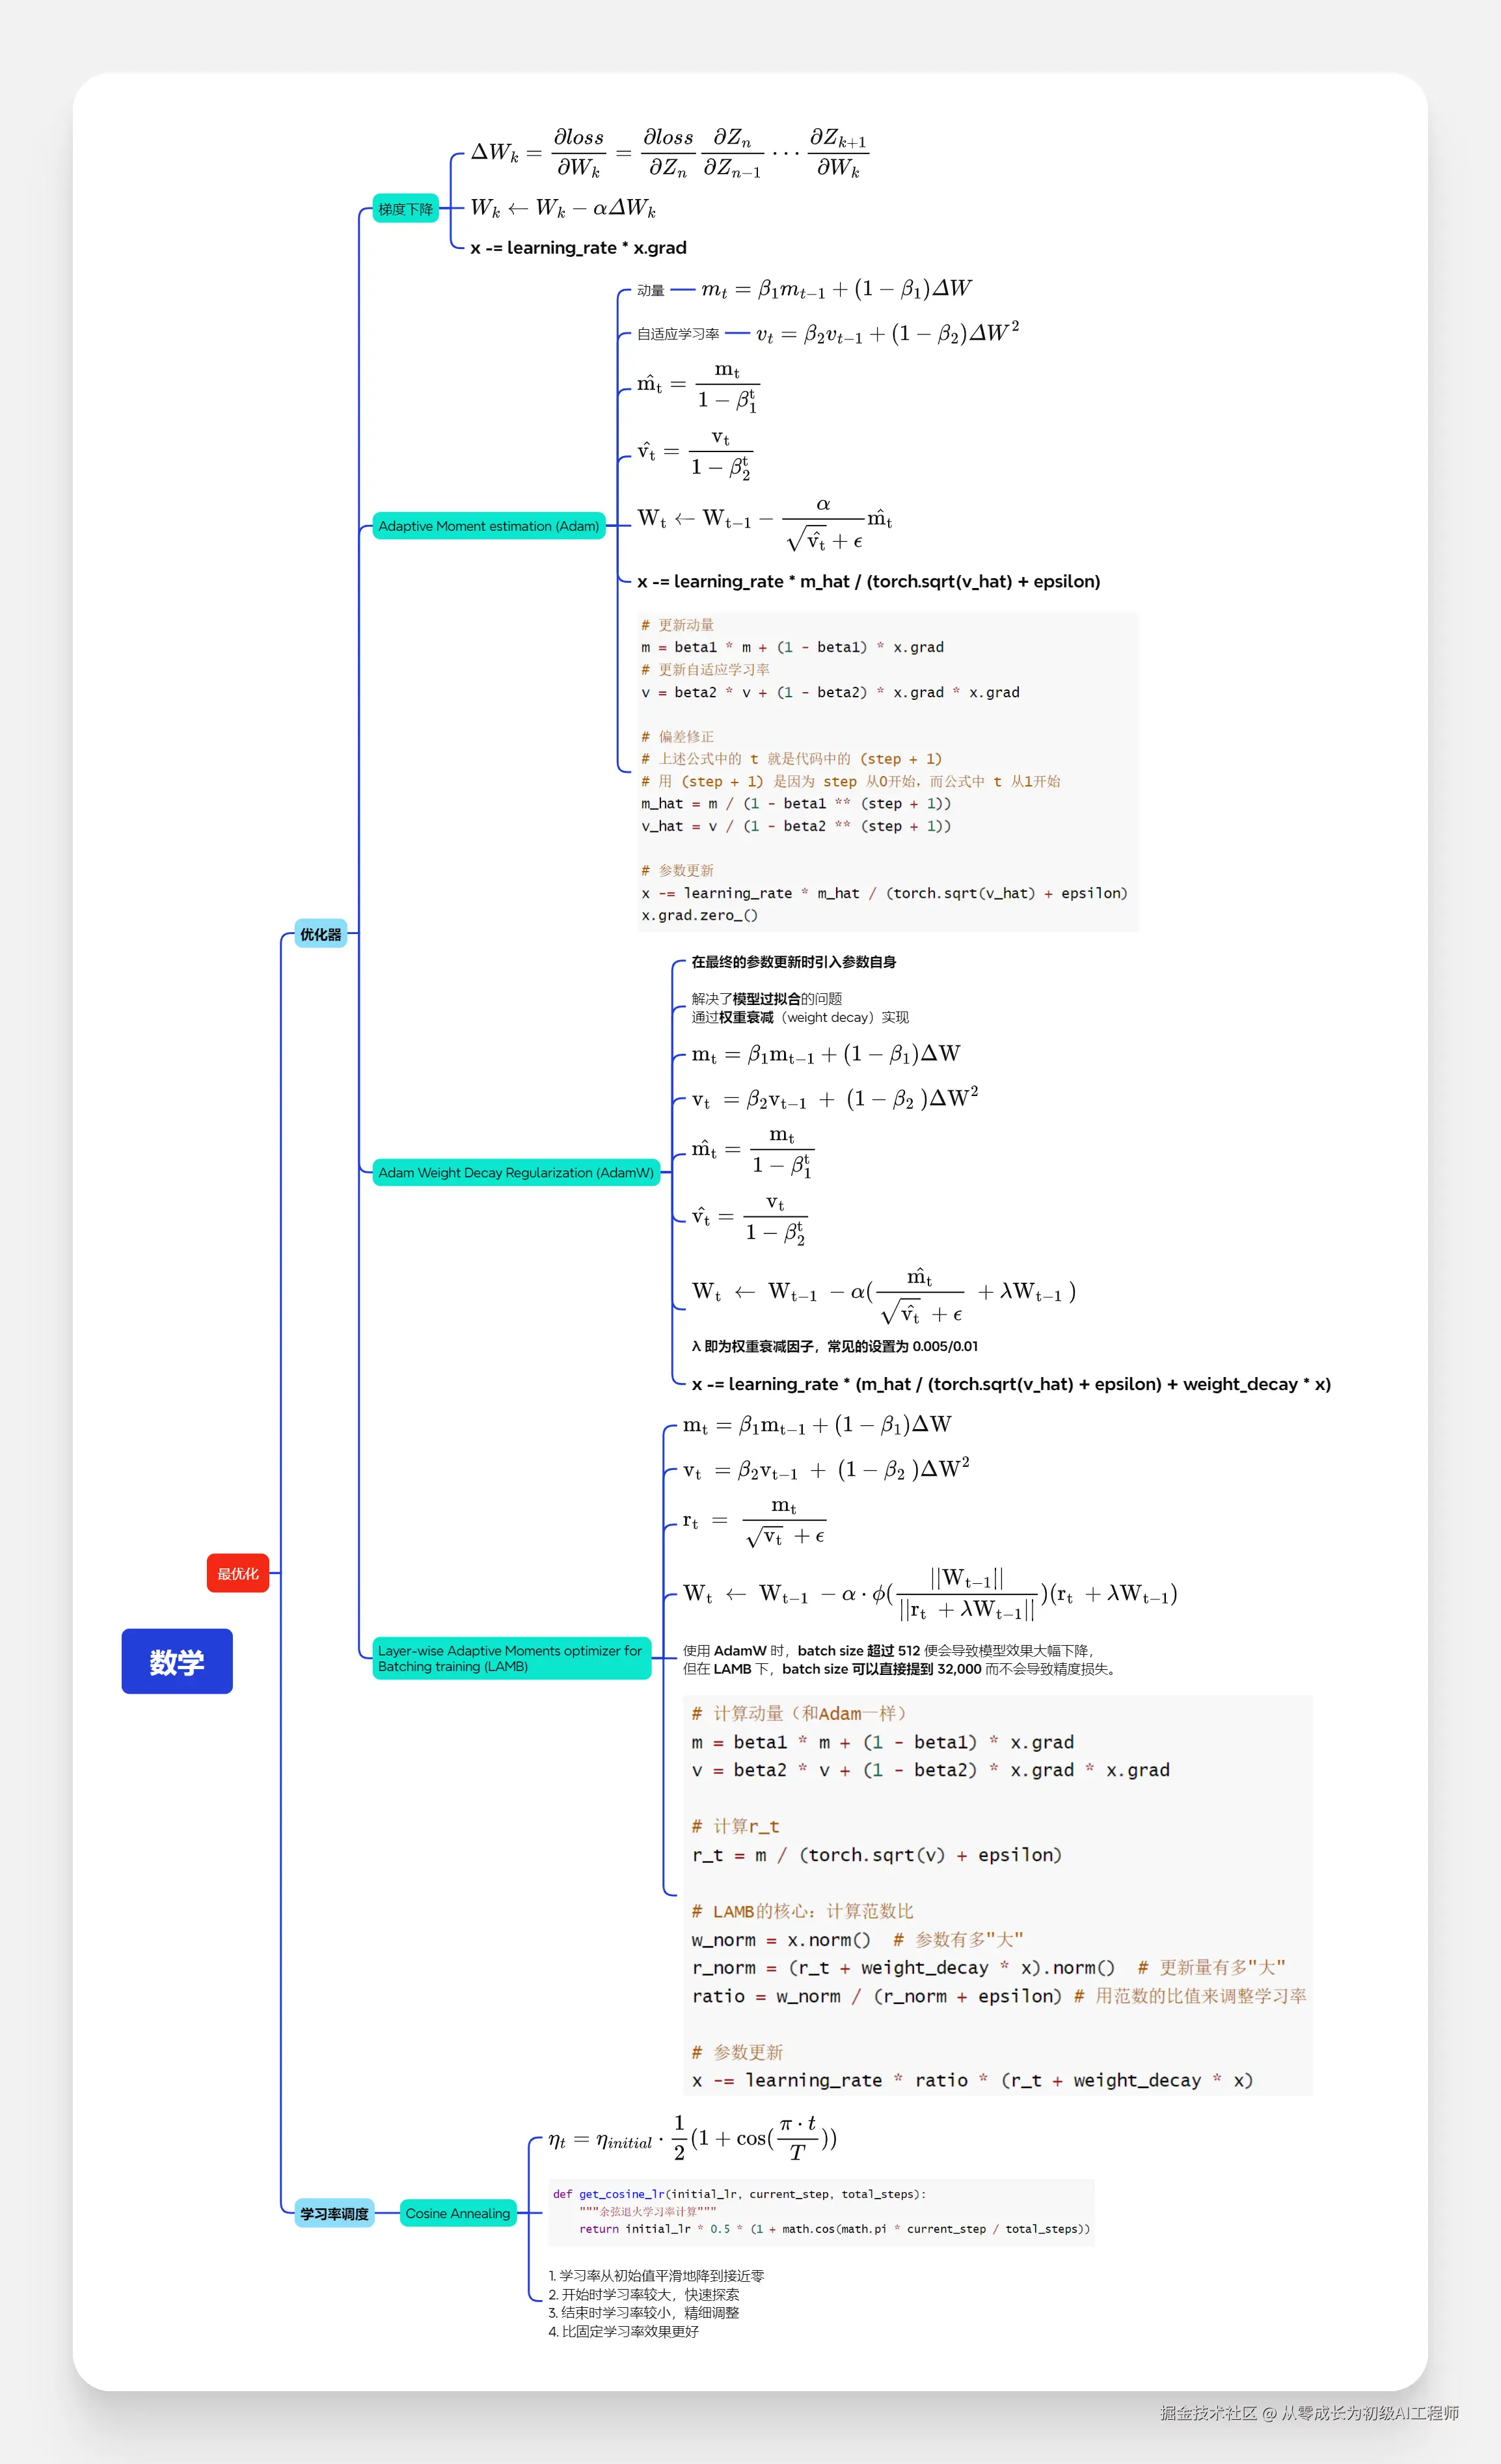This screenshot has height=2464, width=1501.
Task: Click the red 最优化 node
Action: click(238, 1572)
